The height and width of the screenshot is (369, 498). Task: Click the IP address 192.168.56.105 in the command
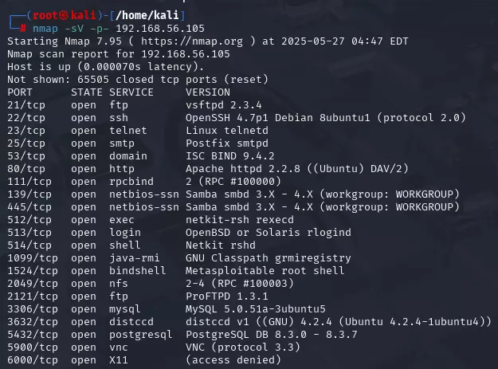coord(160,29)
